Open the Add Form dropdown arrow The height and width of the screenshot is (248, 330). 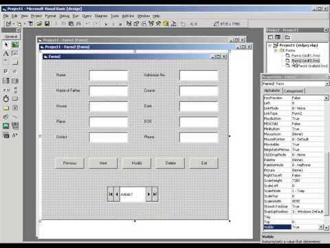coord(25,24)
